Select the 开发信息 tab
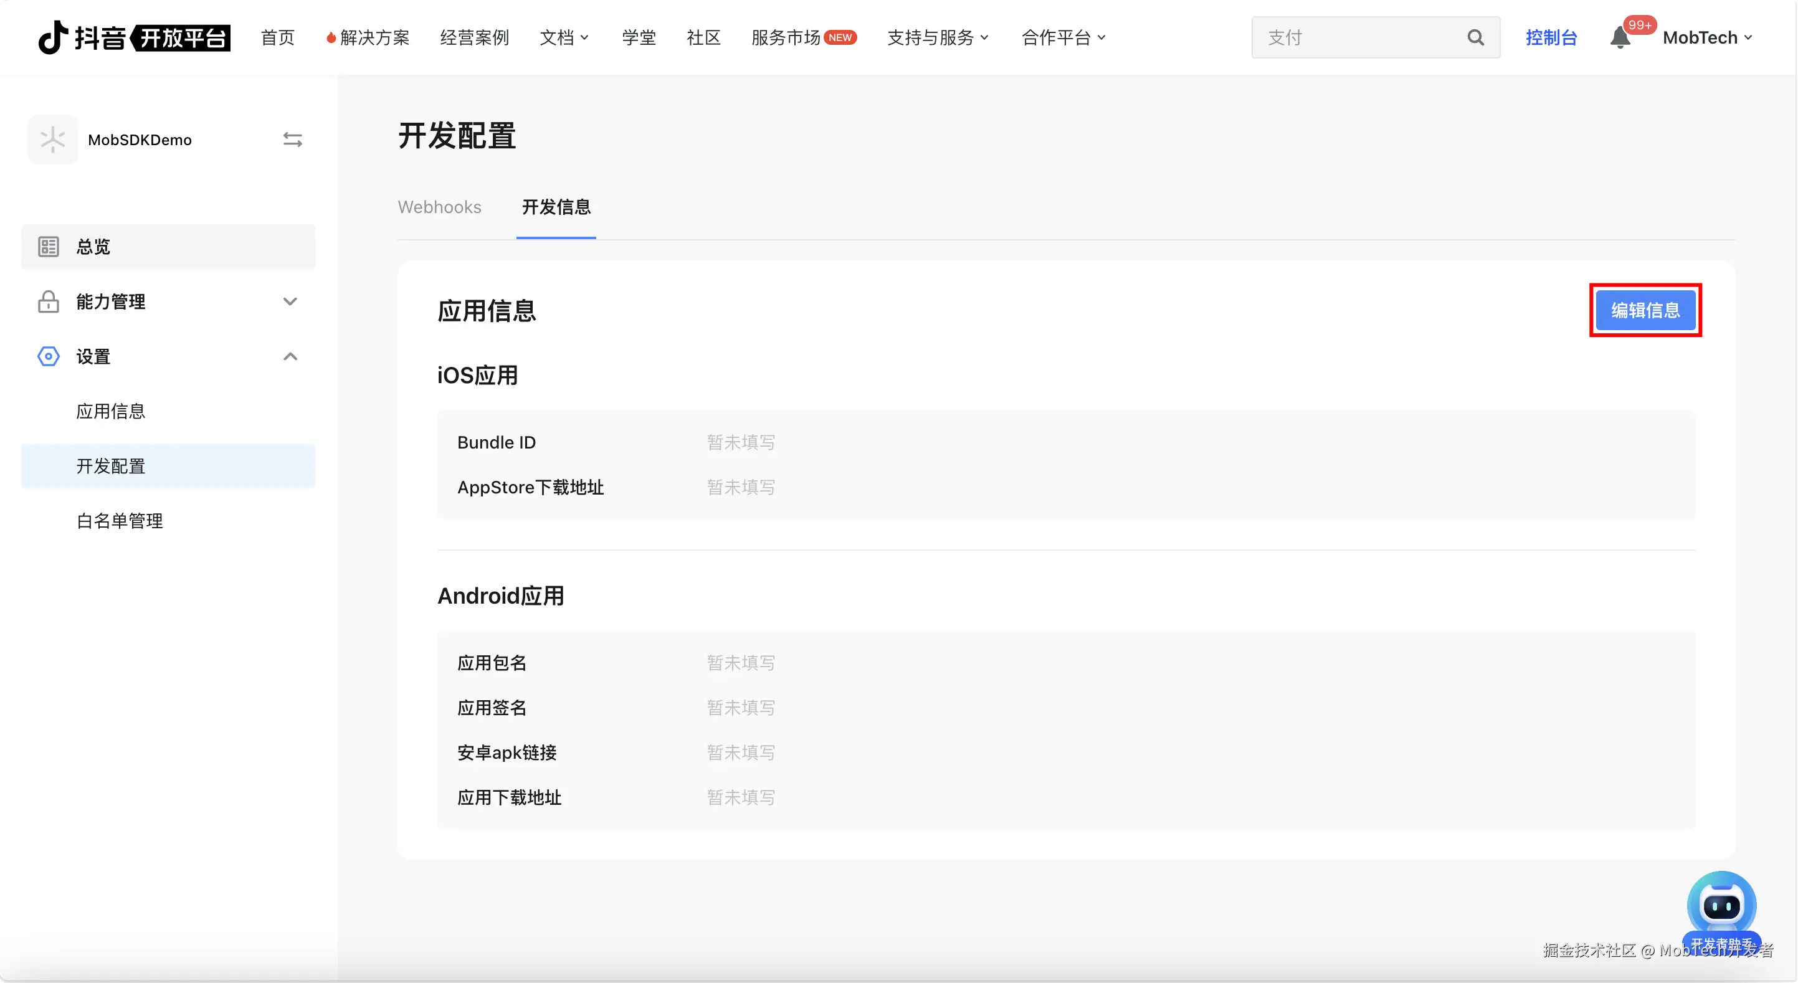This screenshot has width=1798, height=983. 556,207
